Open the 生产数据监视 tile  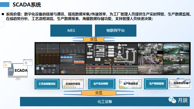156,84
